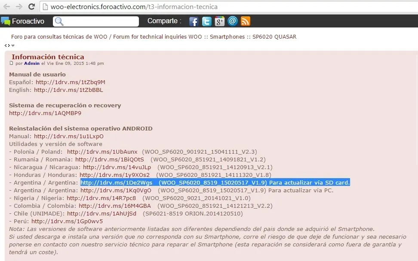Open Poland firmware link 1UbAunx
Image resolution: width=418 pixels, height=261 pixels.
102,152
